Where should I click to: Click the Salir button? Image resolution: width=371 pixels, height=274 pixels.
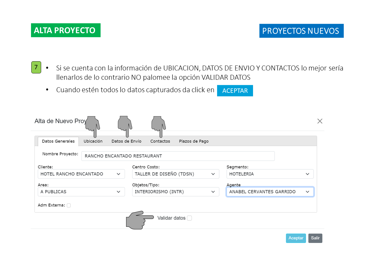click(x=315, y=238)
